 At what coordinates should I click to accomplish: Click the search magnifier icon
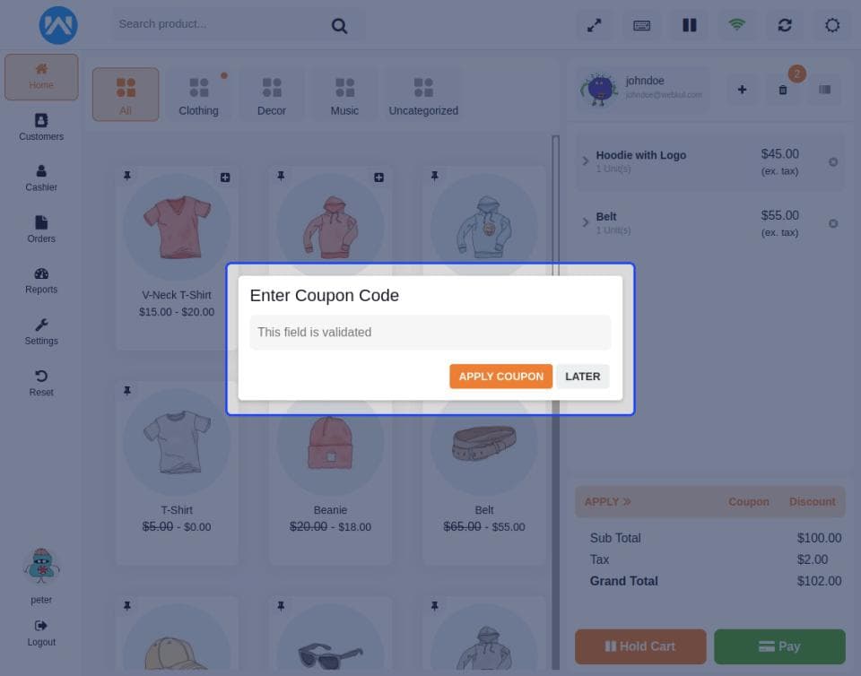click(339, 26)
